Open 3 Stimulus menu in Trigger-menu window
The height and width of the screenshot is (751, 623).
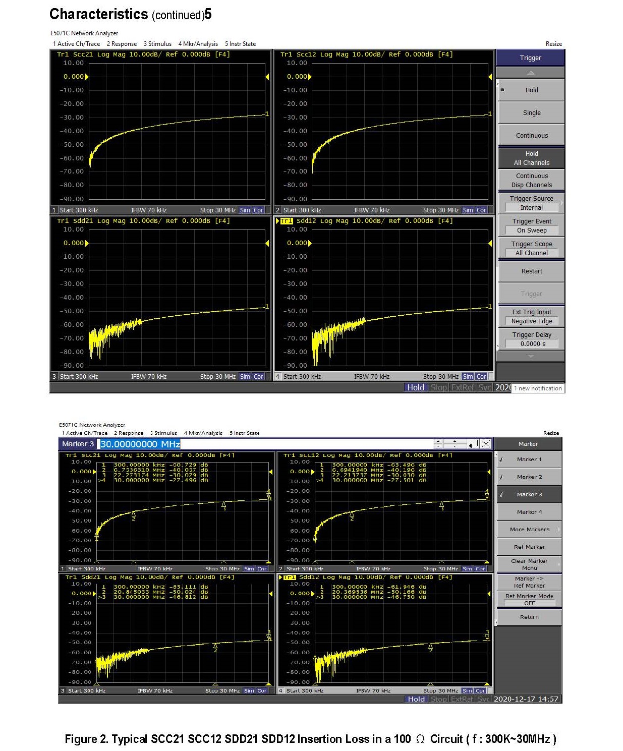(x=157, y=44)
